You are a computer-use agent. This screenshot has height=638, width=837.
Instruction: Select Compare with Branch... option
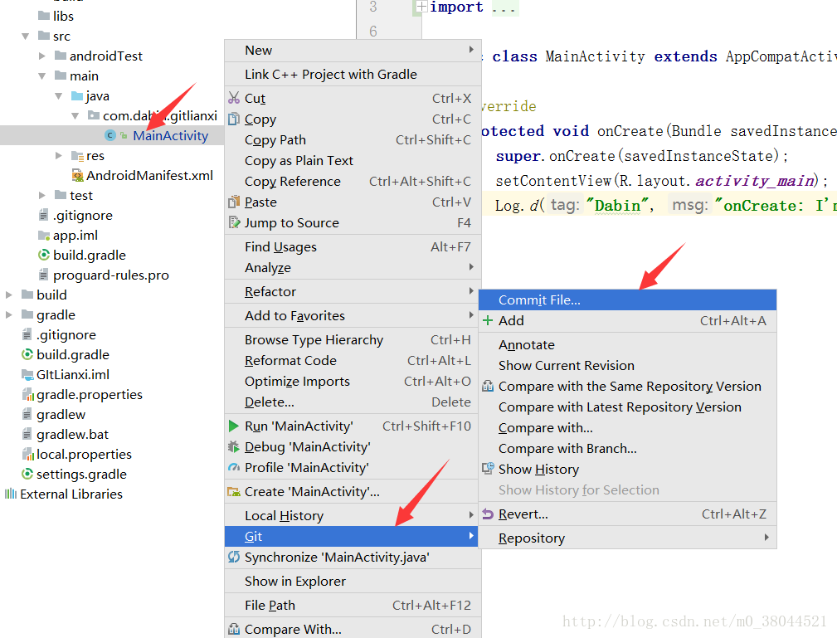(627, 449)
